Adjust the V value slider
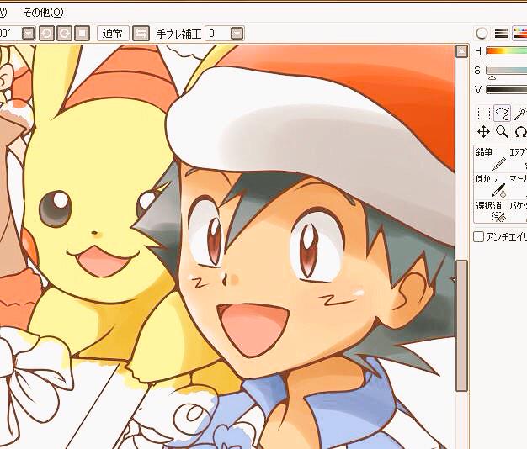The height and width of the screenshot is (449, 527). tap(507, 90)
